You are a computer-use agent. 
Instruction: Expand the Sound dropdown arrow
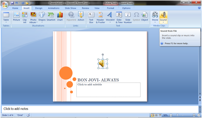tap(163, 22)
